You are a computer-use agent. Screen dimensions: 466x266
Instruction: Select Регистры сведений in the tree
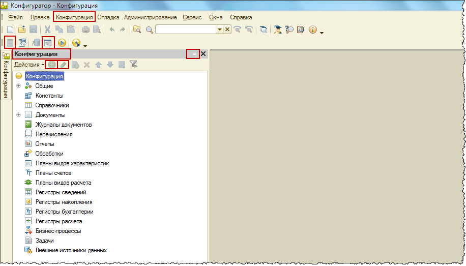[x=61, y=192]
